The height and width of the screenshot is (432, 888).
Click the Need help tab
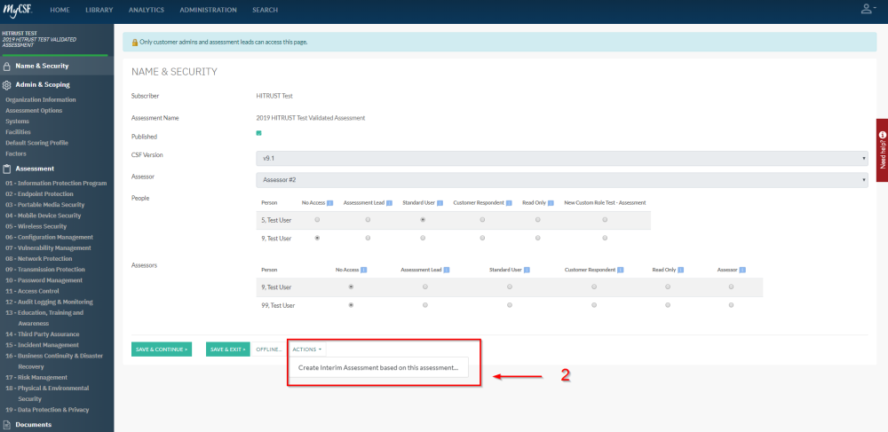(x=882, y=150)
